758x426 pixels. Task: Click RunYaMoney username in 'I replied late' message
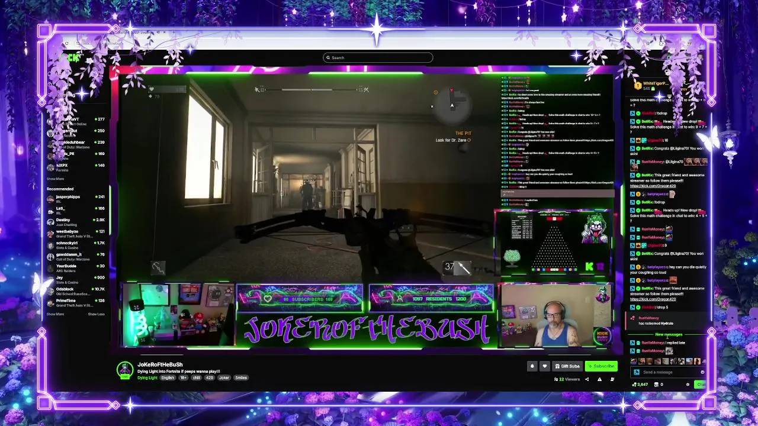[x=653, y=343]
